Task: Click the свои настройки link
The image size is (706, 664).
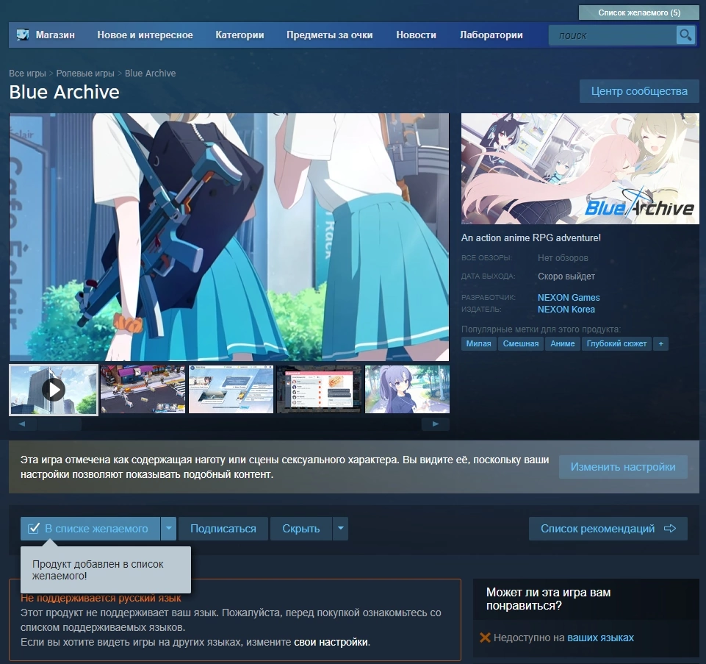Action: tap(331, 642)
